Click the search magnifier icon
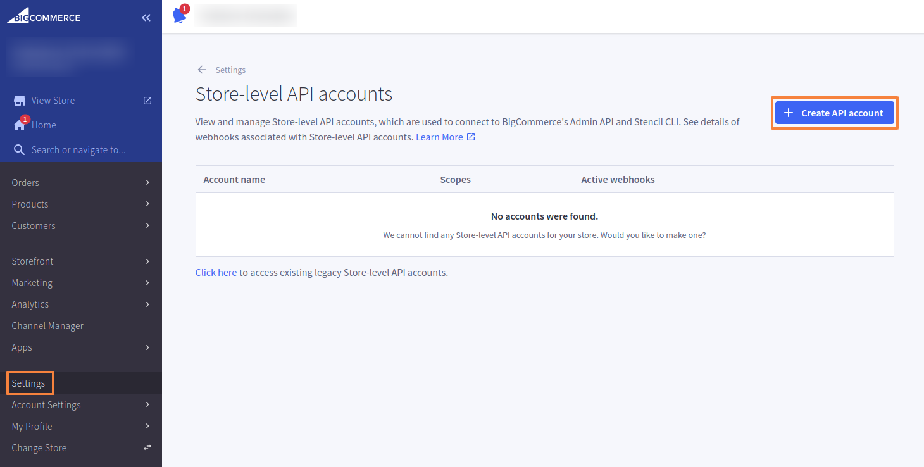This screenshot has height=467, width=924. point(20,150)
